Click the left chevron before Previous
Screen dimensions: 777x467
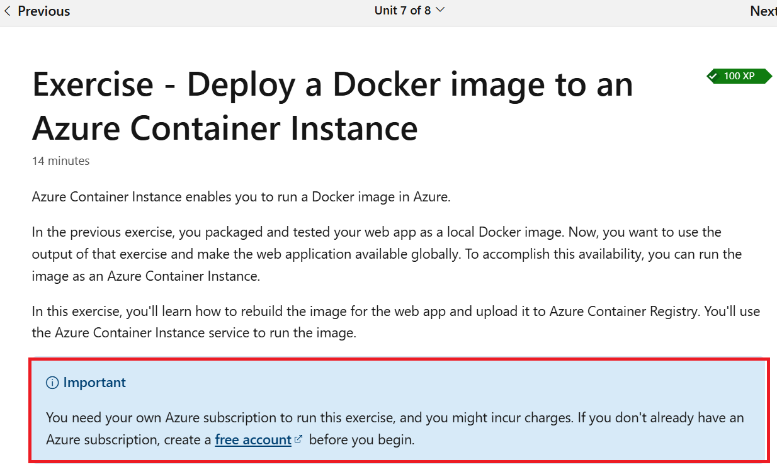(x=7, y=11)
